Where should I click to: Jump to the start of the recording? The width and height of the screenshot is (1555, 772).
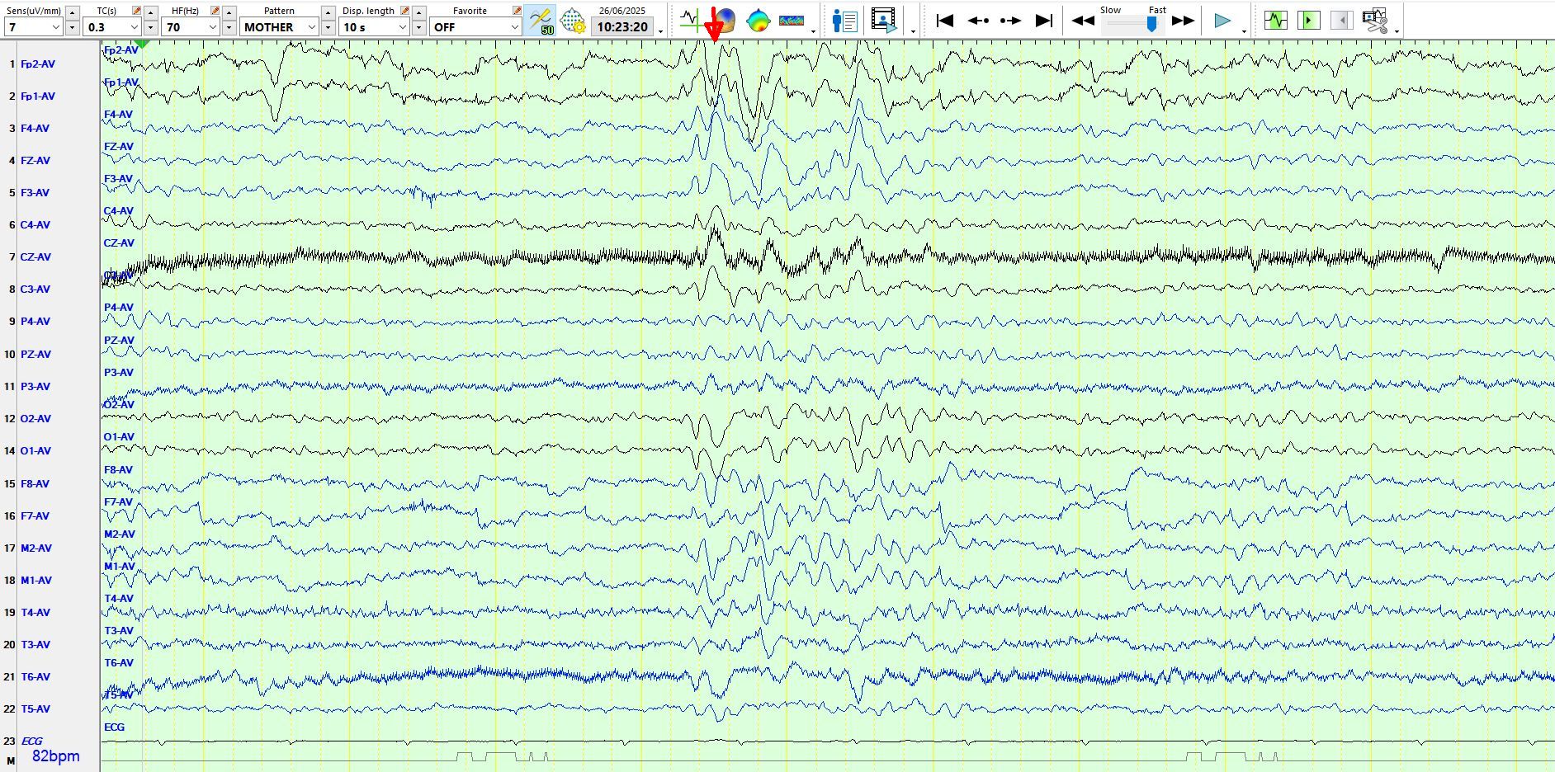coord(945,21)
